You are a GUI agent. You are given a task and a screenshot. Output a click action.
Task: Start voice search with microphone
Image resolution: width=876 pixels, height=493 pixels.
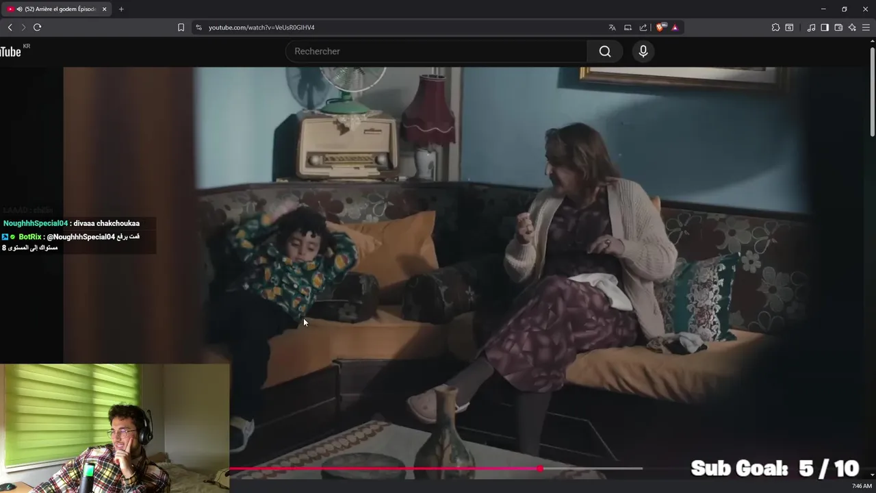(x=643, y=51)
